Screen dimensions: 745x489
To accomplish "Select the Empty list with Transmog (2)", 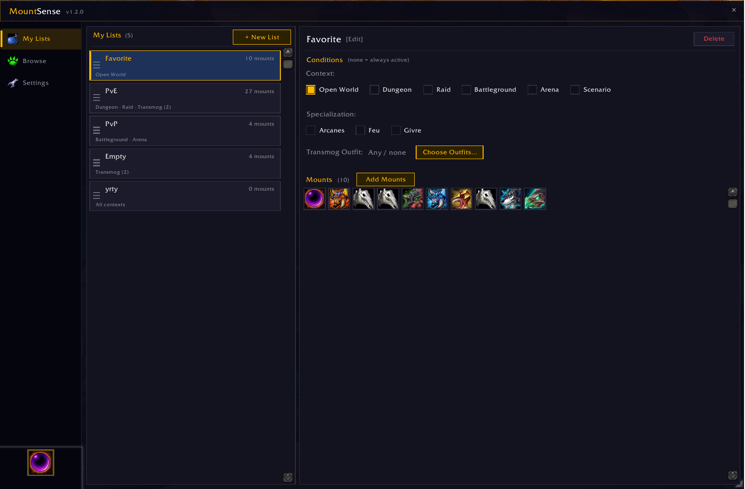I will coord(185,163).
